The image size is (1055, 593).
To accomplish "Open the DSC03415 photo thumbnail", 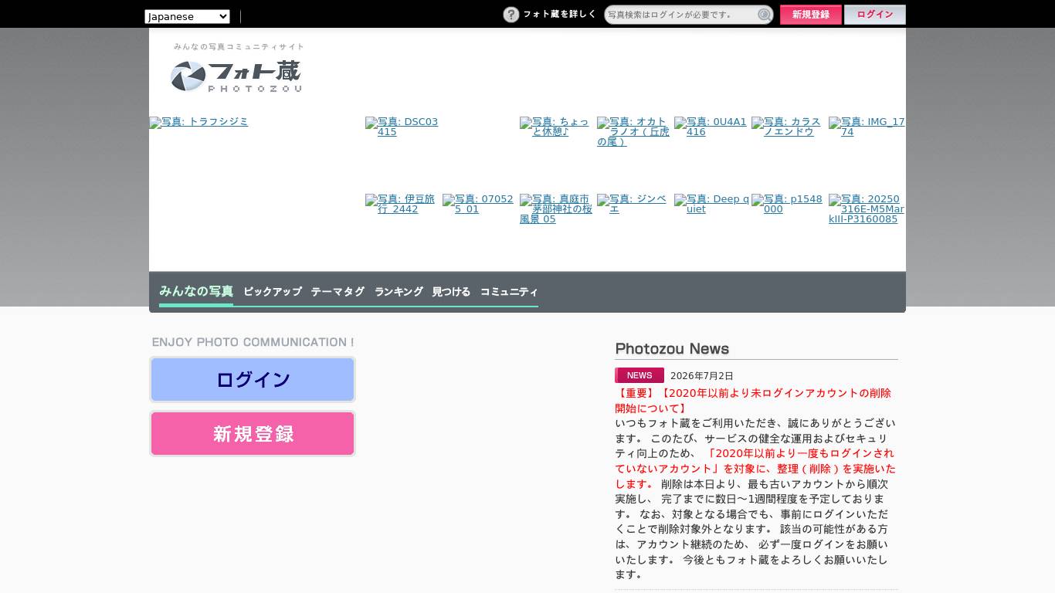I will click(x=402, y=127).
